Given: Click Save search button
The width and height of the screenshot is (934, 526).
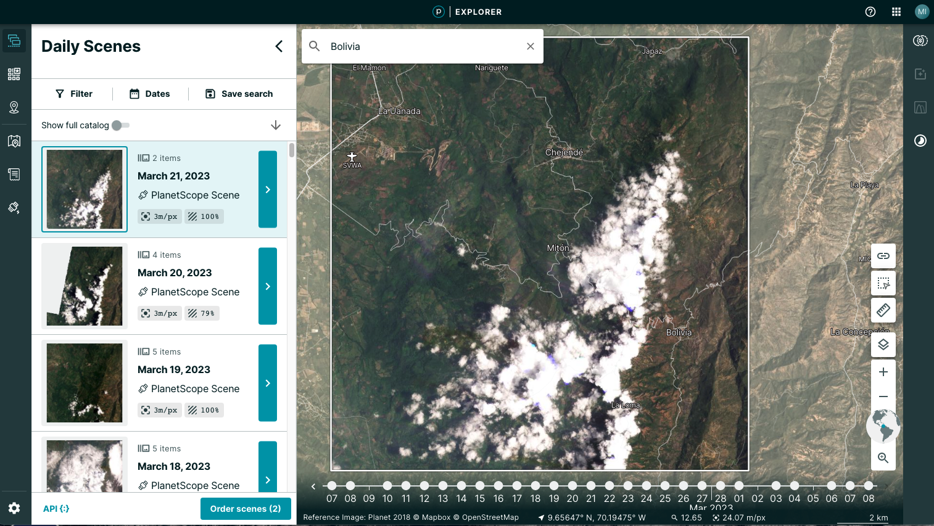Looking at the screenshot, I should click(x=239, y=94).
